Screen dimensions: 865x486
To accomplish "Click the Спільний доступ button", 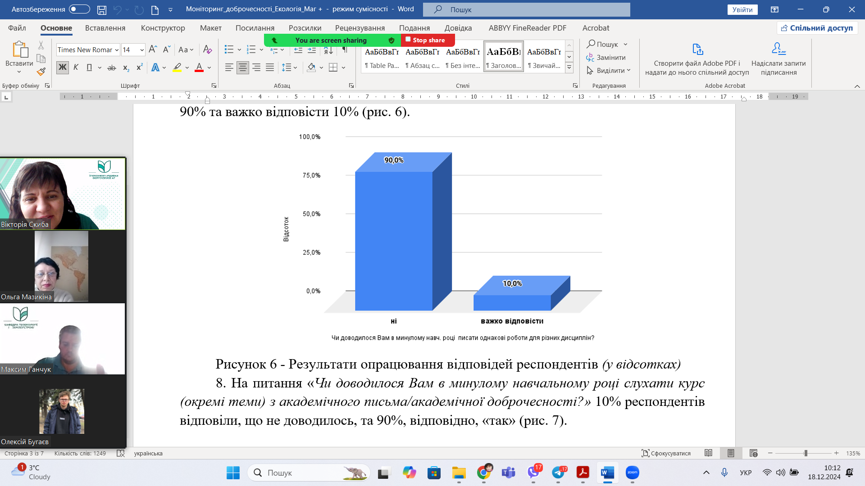I will click(x=817, y=28).
